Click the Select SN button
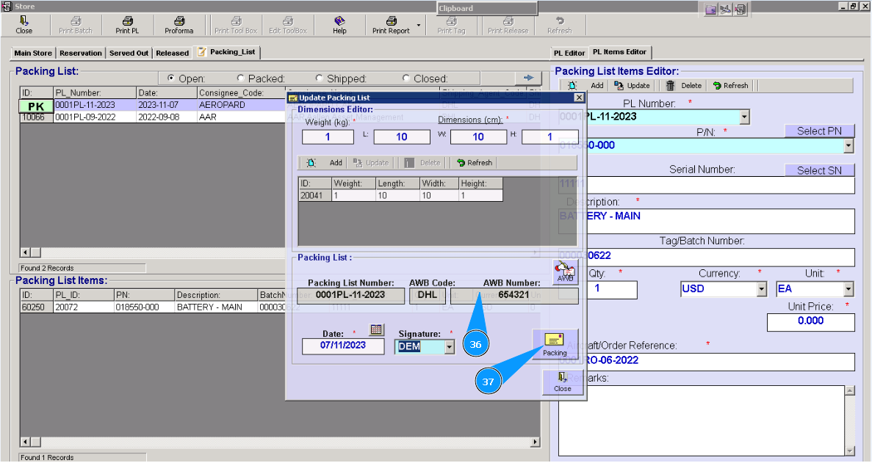 click(x=820, y=170)
